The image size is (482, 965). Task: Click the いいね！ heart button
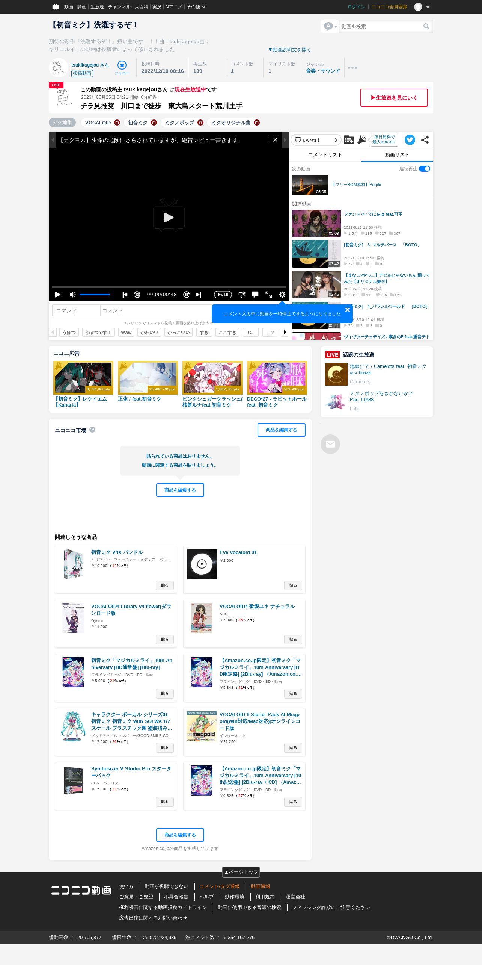[316, 140]
